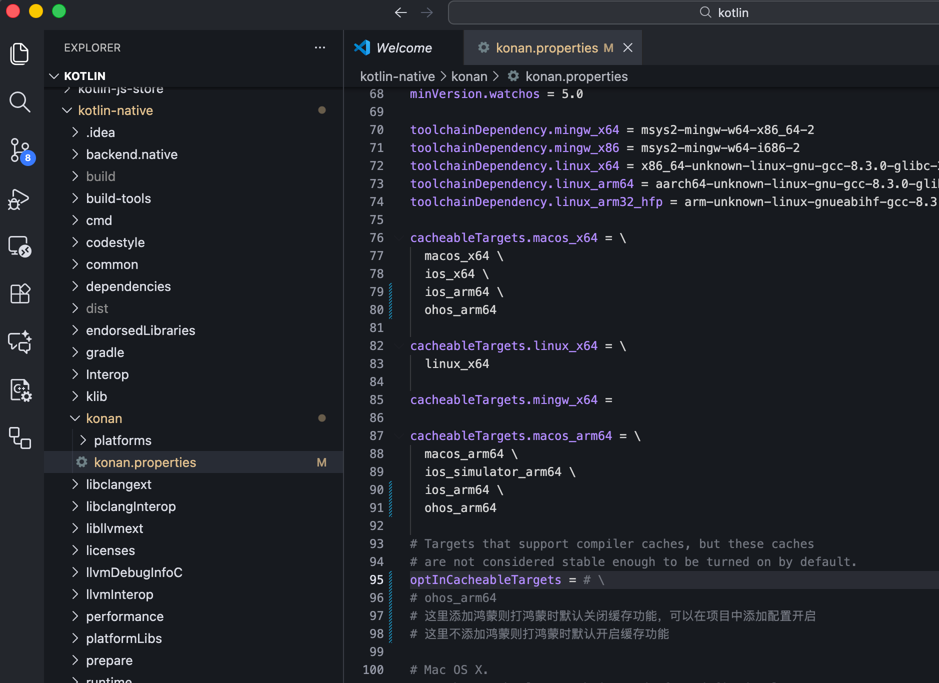The image size is (939, 683).
Task: Open the Remote Explorer icon
Action: pos(19,246)
